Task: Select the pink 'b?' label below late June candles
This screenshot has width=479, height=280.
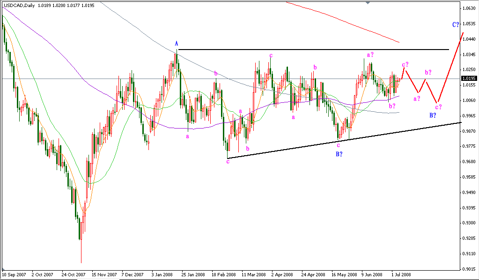Action: coord(392,106)
